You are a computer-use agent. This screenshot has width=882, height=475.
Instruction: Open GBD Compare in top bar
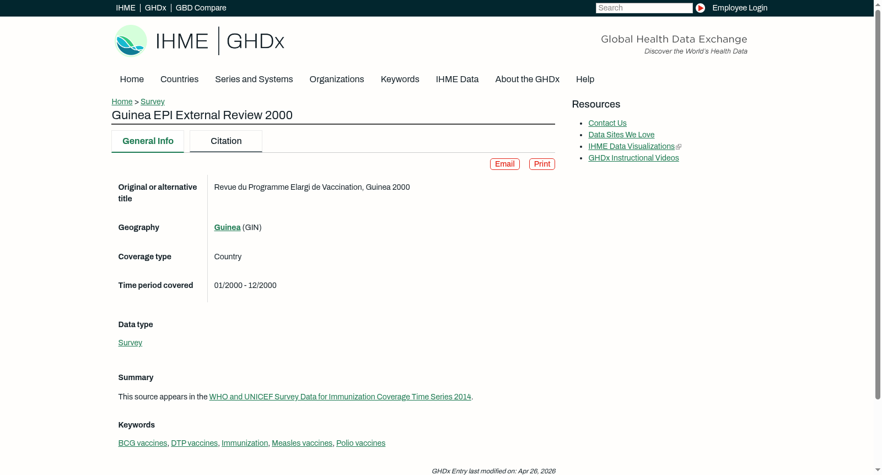[201, 8]
